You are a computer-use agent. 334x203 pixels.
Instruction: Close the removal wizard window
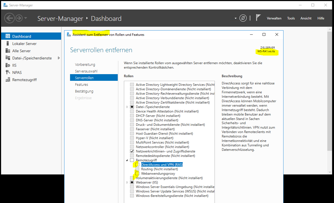(277, 34)
